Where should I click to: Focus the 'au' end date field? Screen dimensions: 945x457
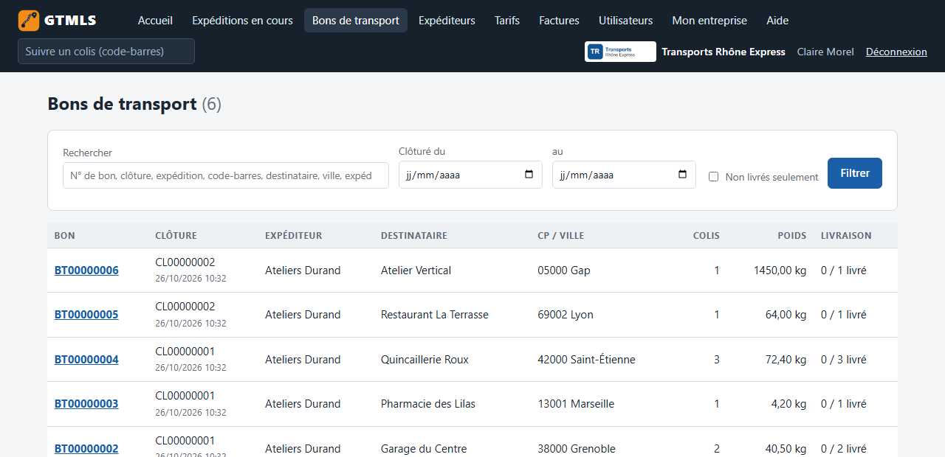(624, 175)
